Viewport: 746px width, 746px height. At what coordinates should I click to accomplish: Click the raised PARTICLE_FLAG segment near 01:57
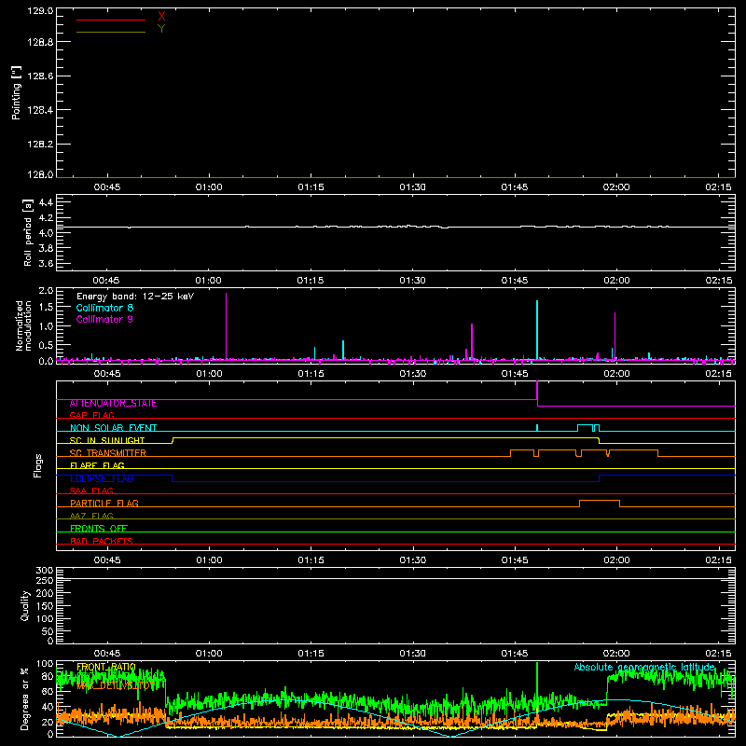pyautogui.click(x=600, y=501)
